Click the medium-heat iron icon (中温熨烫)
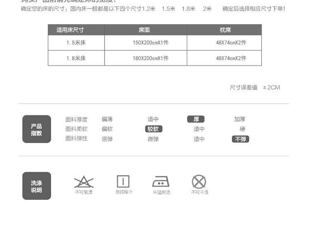 click(x=161, y=182)
